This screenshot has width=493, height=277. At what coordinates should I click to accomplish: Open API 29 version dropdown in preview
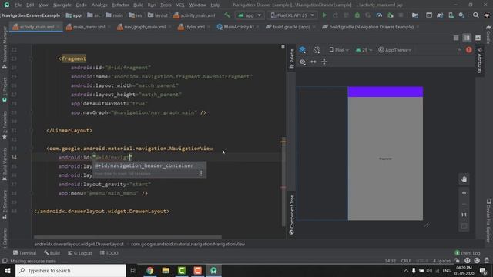364,50
